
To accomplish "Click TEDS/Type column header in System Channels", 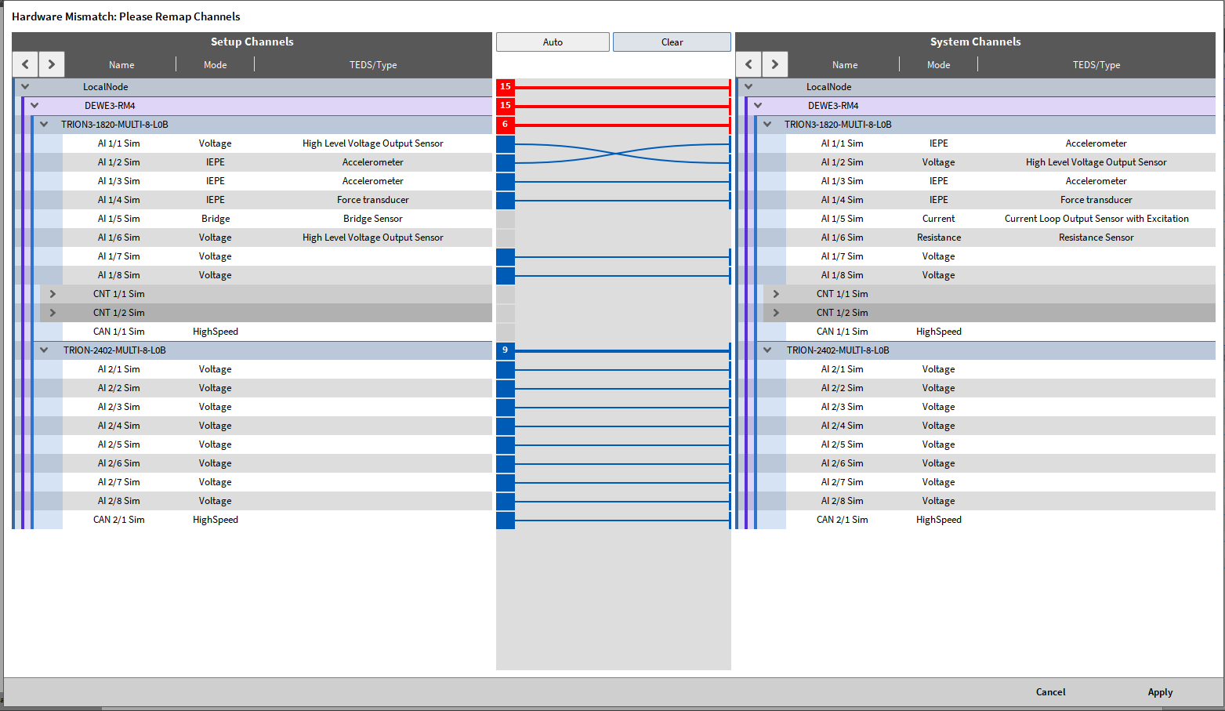I will coord(1096,65).
